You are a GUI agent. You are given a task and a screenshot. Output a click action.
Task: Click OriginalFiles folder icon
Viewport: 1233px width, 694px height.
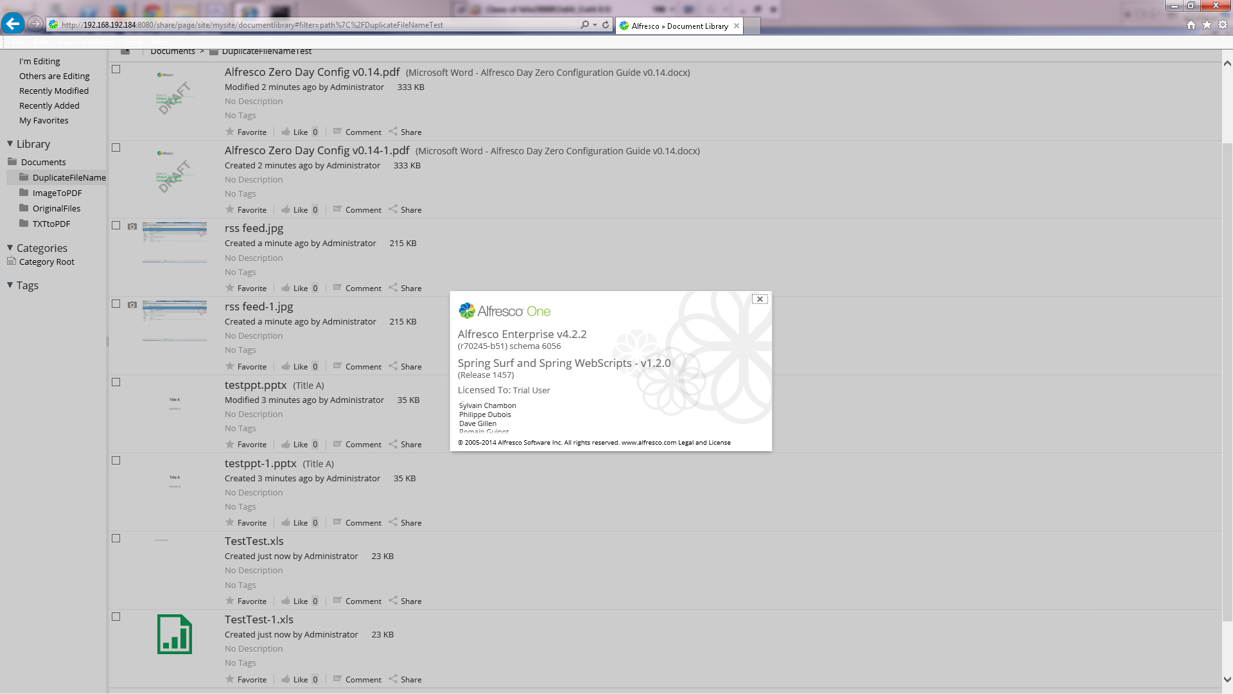tap(24, 208)
